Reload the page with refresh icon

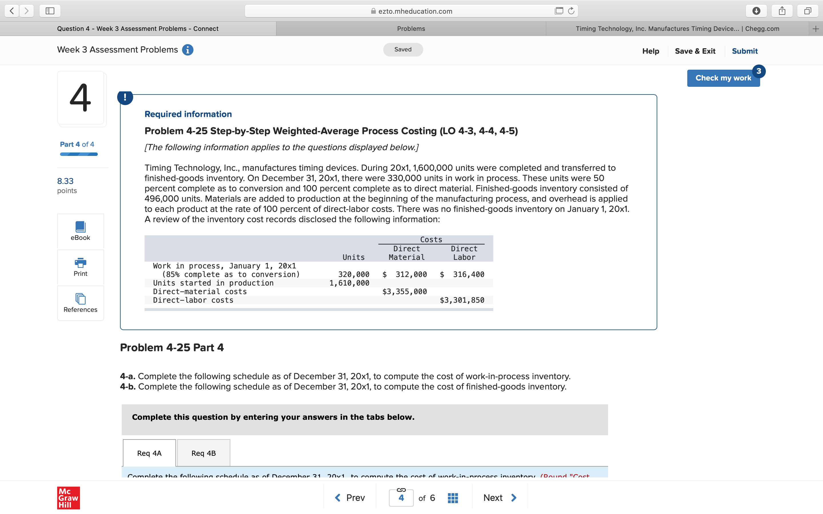[571, 11]
